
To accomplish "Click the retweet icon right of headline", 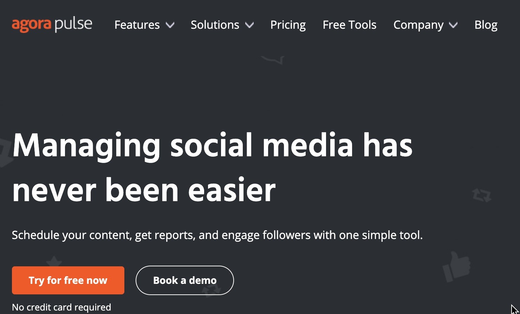I will [x=481, y=195].
